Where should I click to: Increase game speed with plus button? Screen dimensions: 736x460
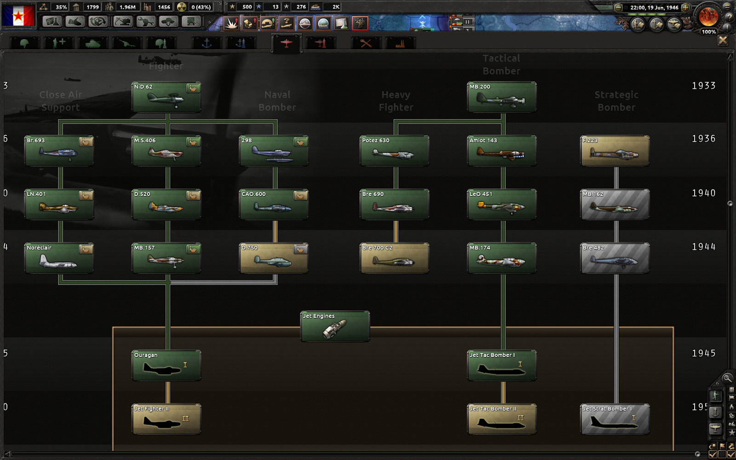685,7
